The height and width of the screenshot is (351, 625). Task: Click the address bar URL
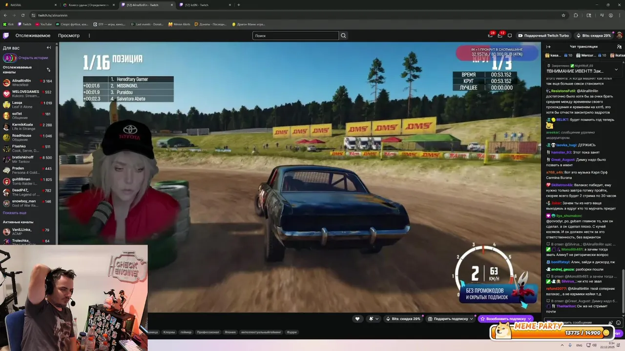[x=53, y=15]
